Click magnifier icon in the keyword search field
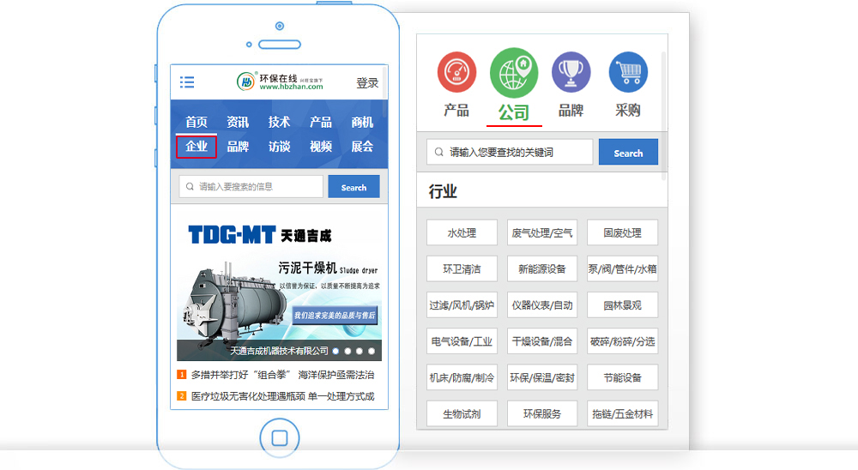858x470 pixels. click(438, 152)
